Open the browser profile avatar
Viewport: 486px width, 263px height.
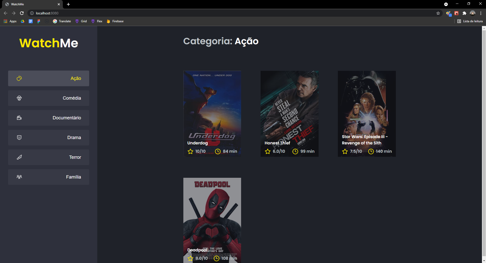tap(473, 13)
